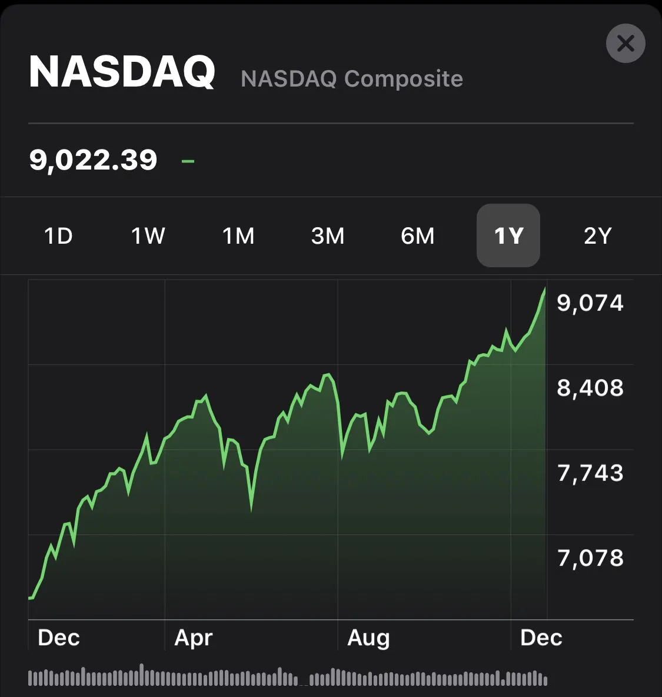Click the price line's final peak

[544, 290]
